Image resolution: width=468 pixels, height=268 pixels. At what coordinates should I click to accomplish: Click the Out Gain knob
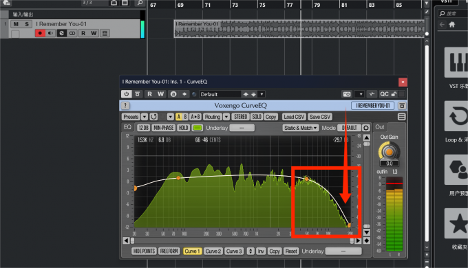coord(390,152)
